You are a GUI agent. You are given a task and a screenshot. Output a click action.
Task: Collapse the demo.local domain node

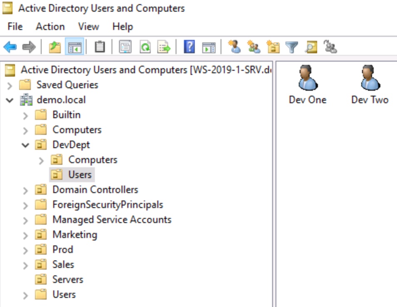click(8, 99)
